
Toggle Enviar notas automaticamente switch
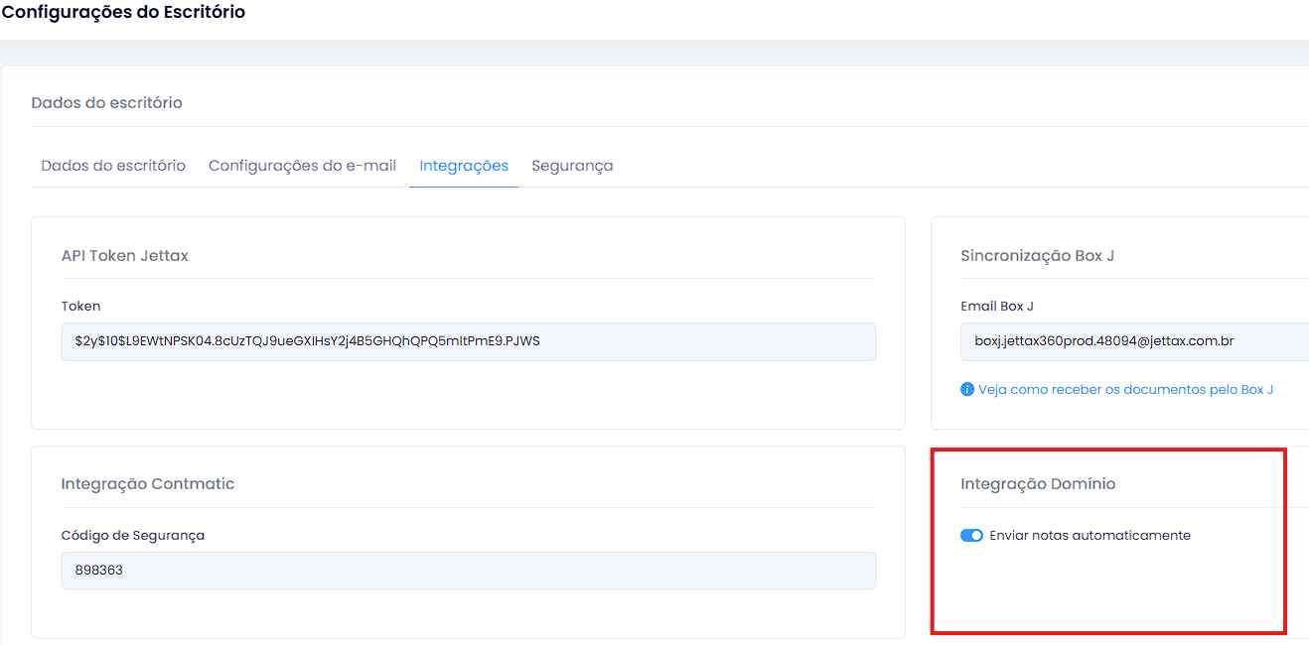pos(971,536)
